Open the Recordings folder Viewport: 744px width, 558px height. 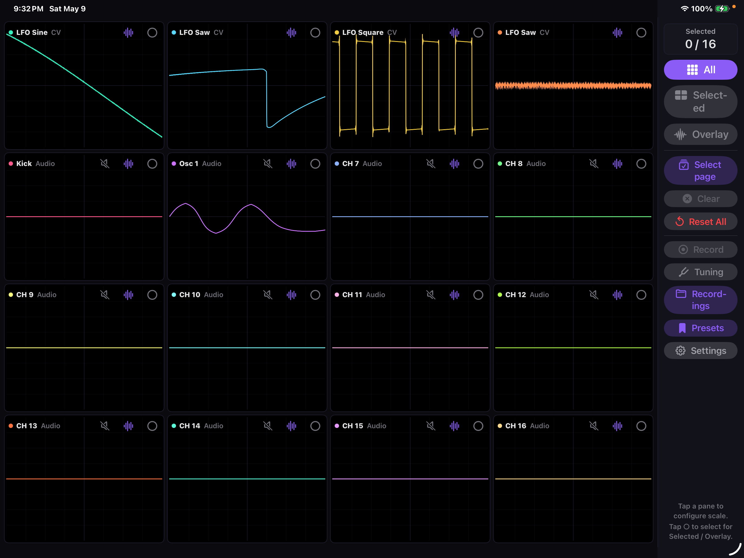coord(700,300)
